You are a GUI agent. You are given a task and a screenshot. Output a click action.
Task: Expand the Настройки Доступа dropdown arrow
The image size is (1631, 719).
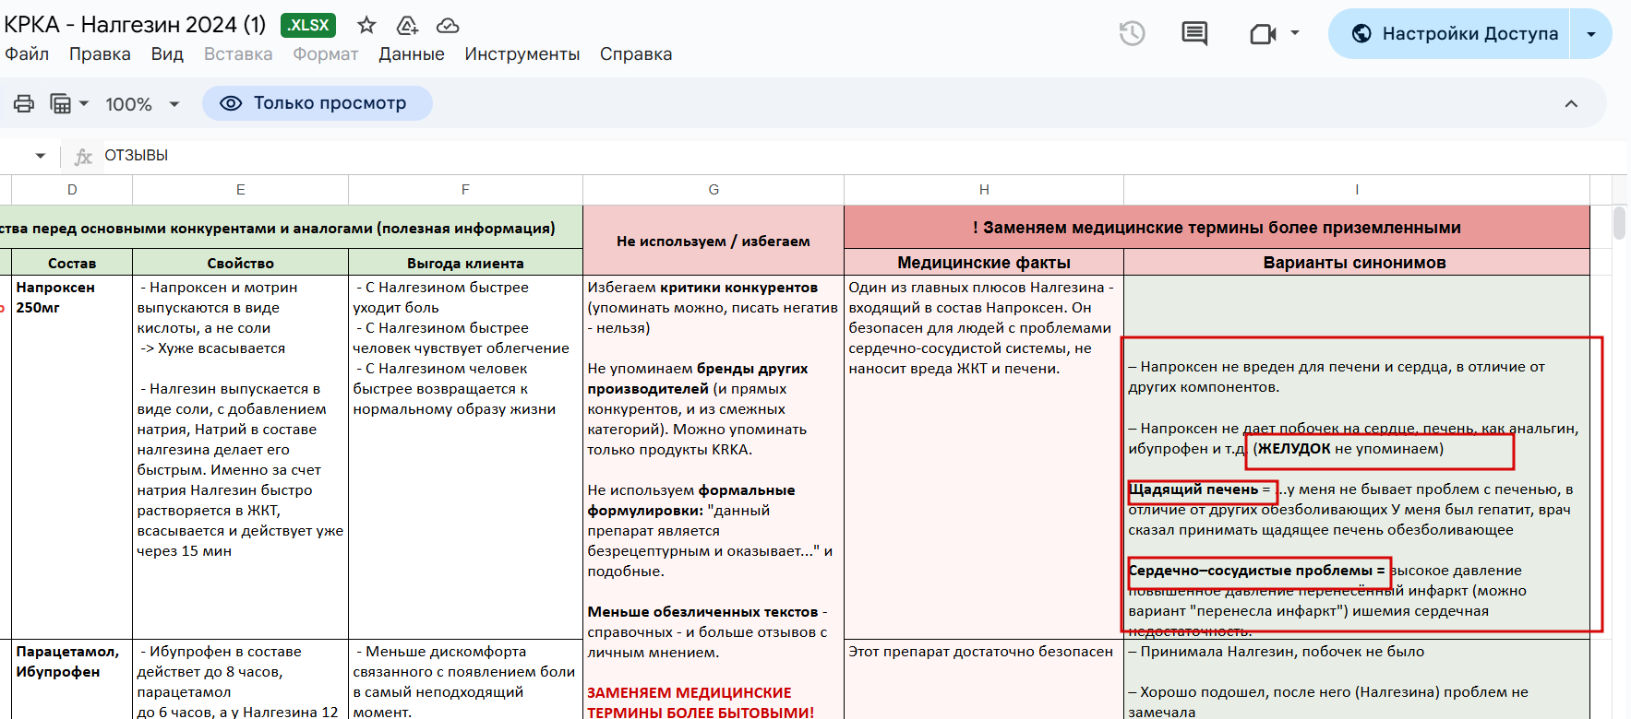(1591, 34)
